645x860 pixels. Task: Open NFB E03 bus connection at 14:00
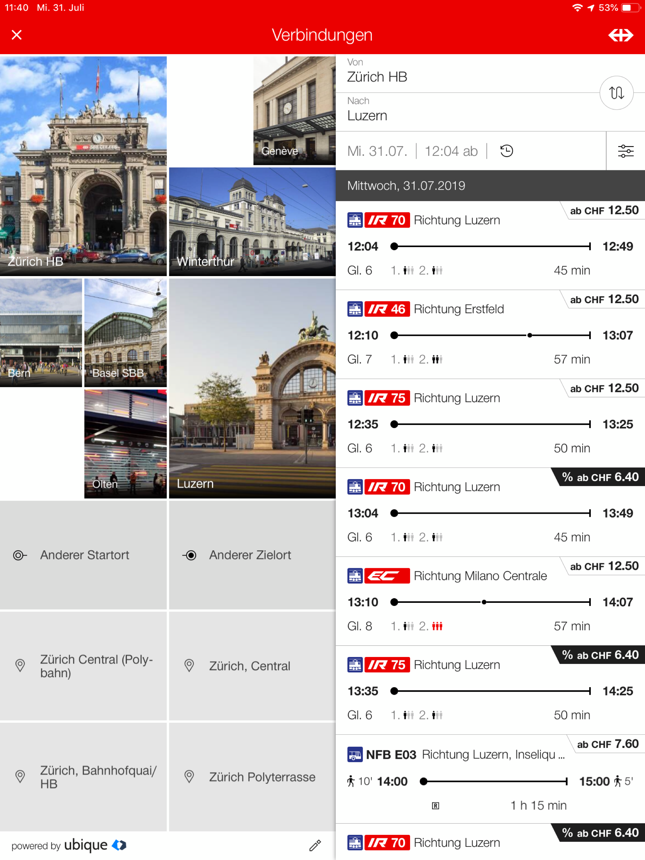coord(490,779)
